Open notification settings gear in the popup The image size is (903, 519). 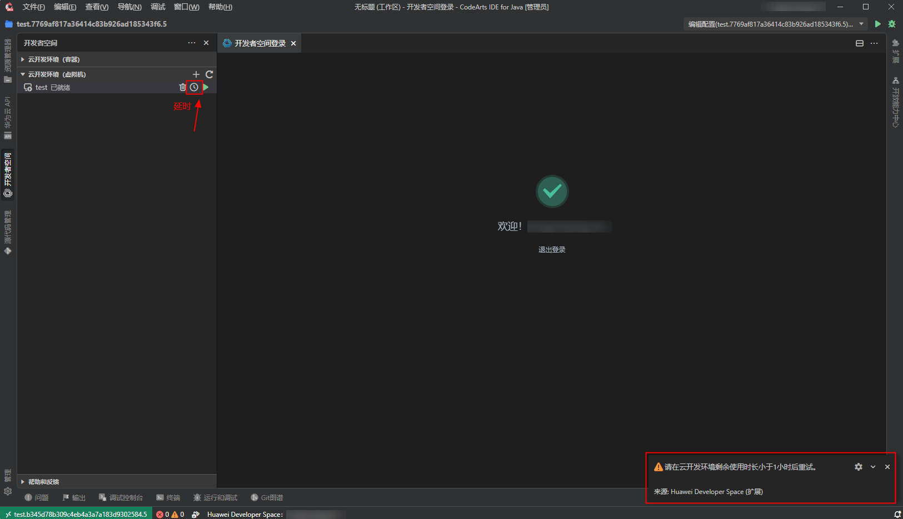point(859,467)
